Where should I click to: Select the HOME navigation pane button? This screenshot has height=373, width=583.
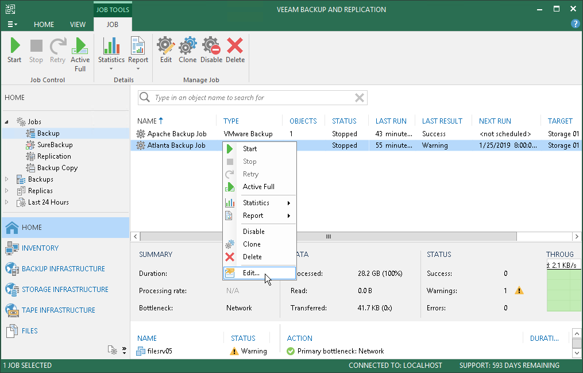pos(65,227)
